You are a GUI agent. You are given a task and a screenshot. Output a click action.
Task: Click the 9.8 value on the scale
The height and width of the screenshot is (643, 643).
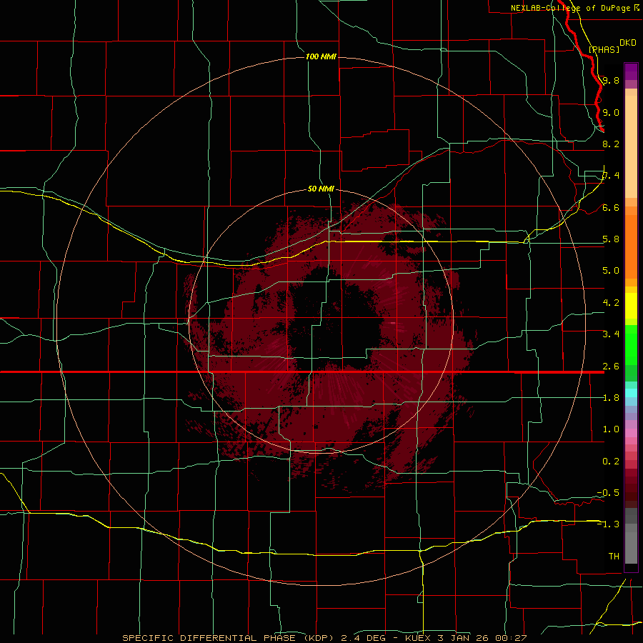point(611,80)
